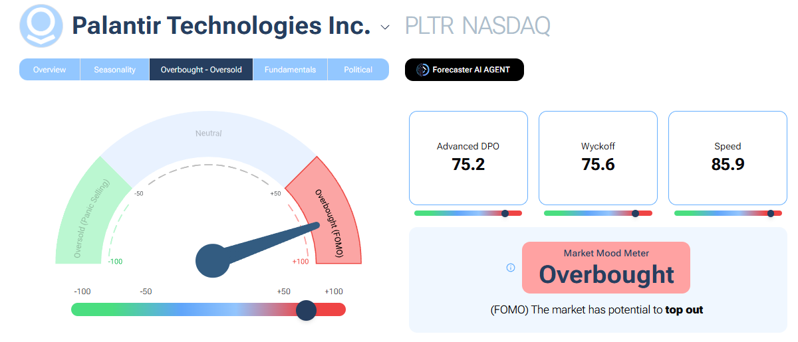This screenshot has width=798, height=342.
Task: Launch the Forecaster AI AGENT button
Action: click(x=464, y=70)
